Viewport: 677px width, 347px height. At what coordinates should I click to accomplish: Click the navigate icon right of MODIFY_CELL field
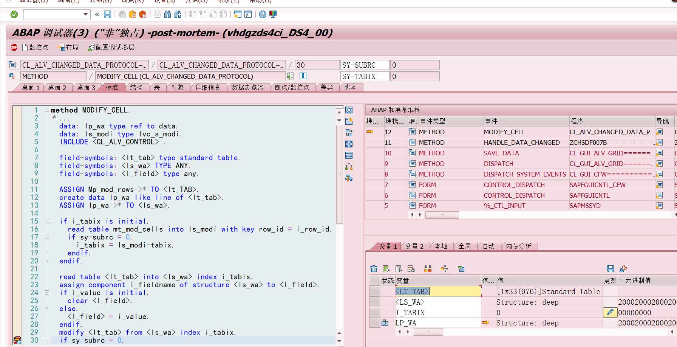coord(291,76)
